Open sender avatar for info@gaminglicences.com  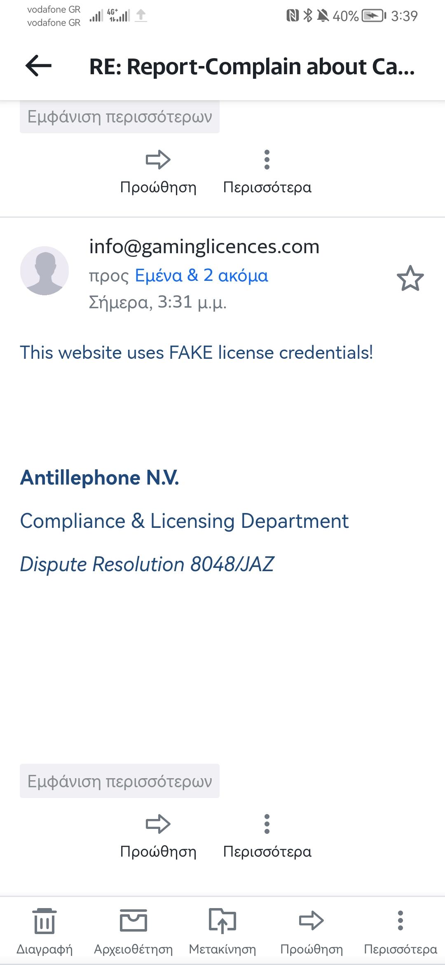(x=44, y=271)
